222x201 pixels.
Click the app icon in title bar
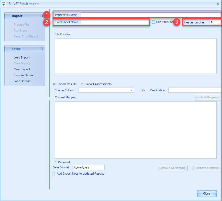4,4
